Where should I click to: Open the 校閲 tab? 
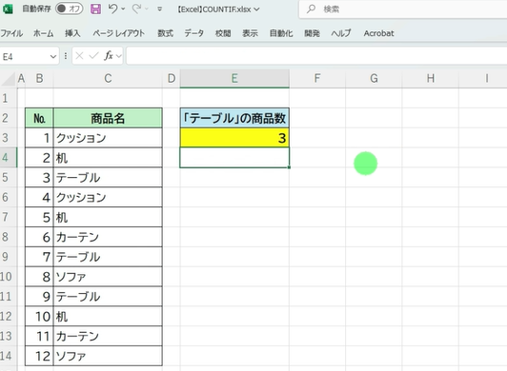pyautogui.click(x=223, y=33)
